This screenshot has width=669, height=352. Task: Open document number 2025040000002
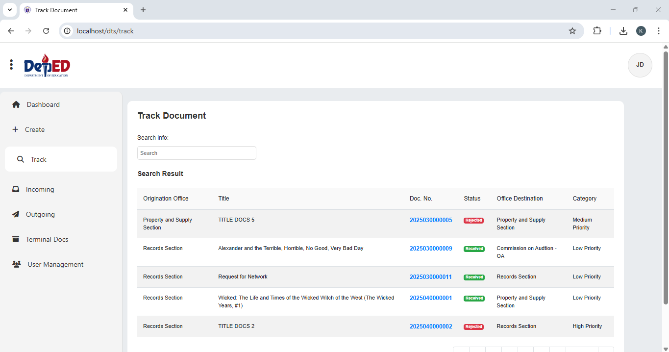tap(431, 327)
